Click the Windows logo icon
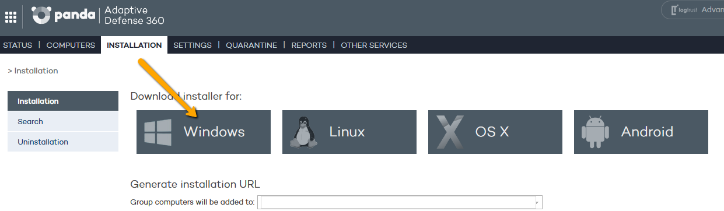This screenshot has width=724, height=211. (158, 132)
